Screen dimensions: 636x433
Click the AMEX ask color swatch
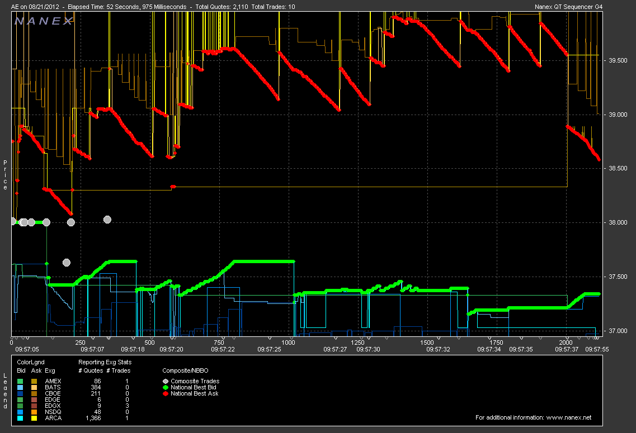(34, 381)
